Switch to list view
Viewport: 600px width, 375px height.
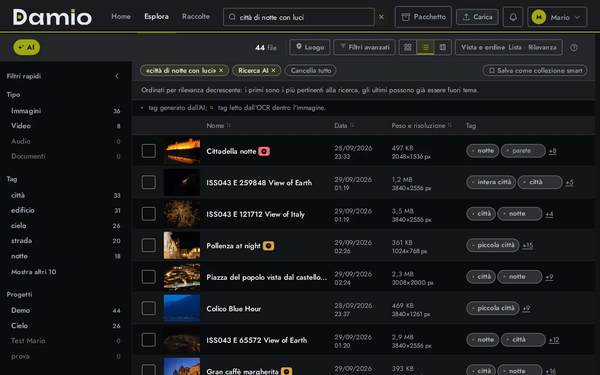coord(425,47)
